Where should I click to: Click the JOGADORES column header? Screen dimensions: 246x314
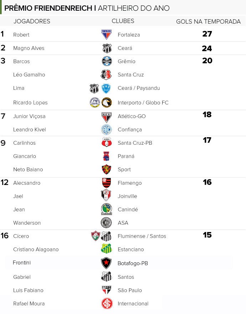[32, 21]
